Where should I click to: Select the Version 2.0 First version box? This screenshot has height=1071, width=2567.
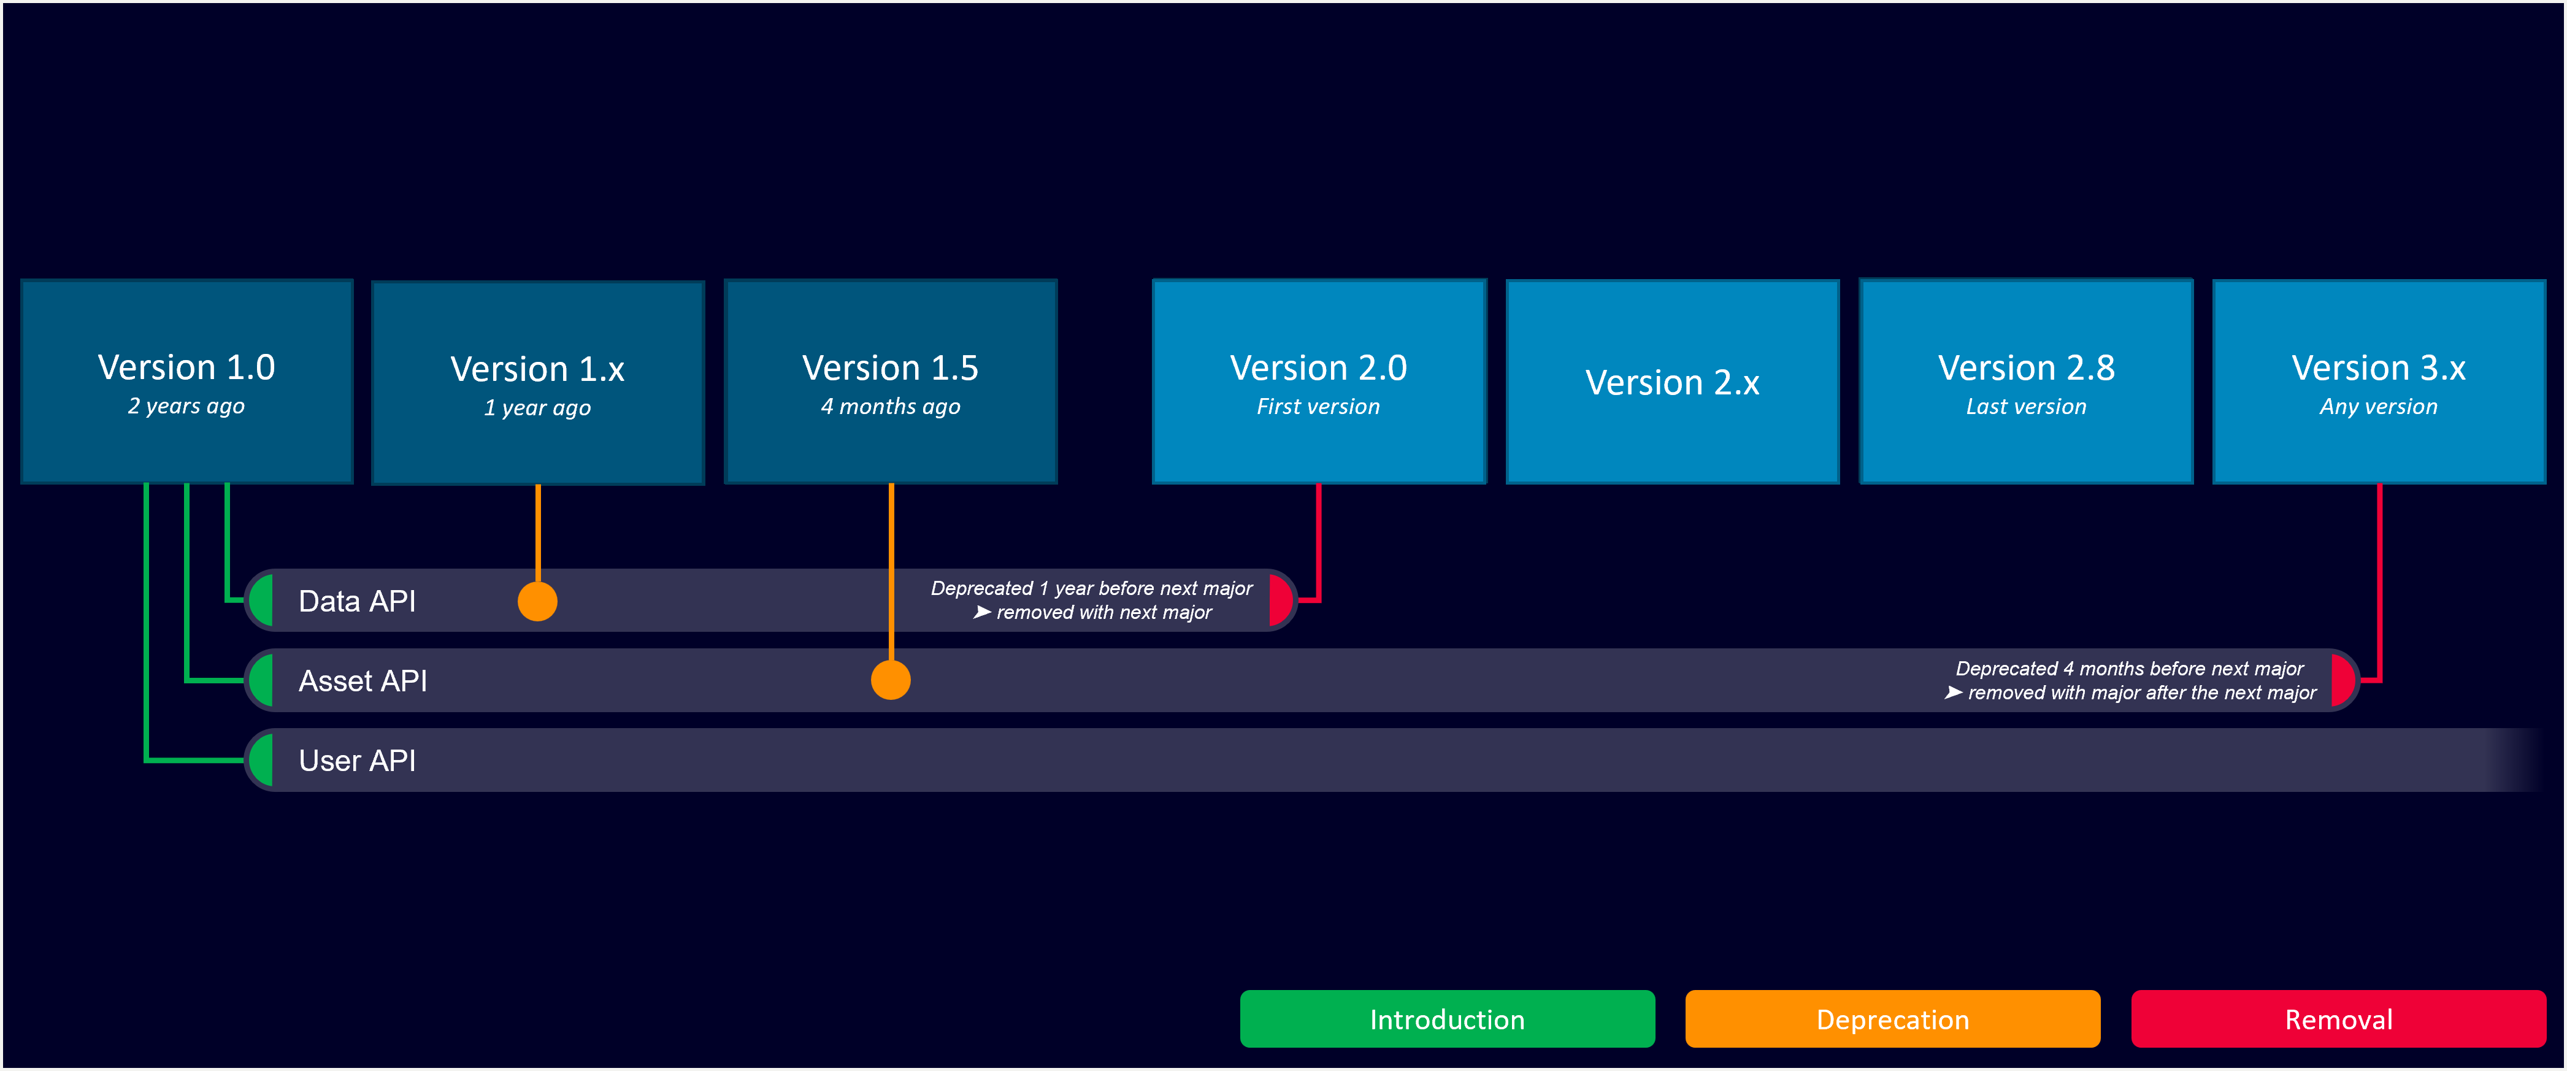pyautogui.click(x=1319, y=382)
